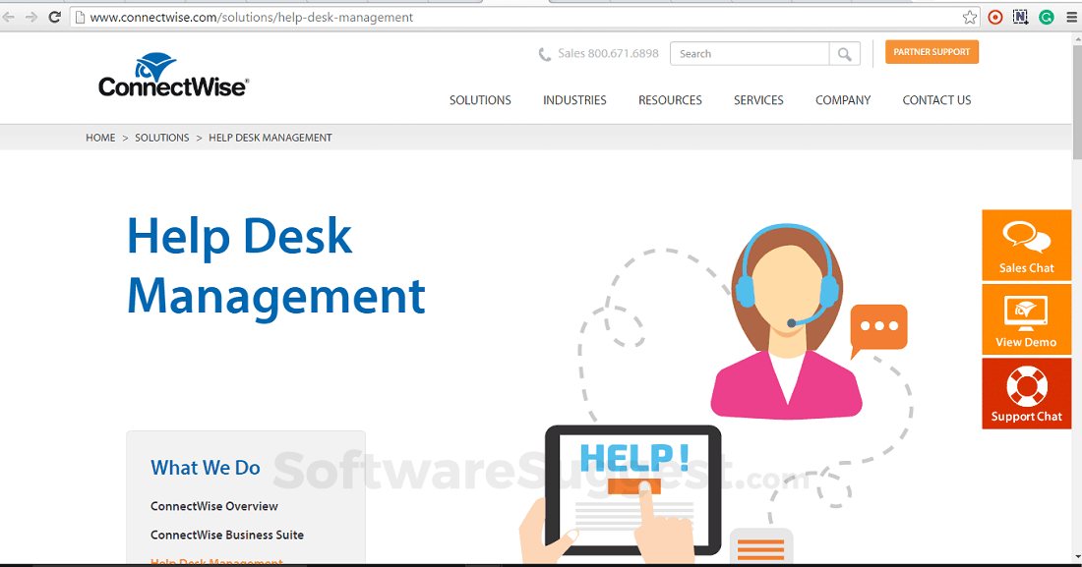Screen dimensions: 1082x567
Task: Open Sales Chat side button
Action: 1026,246
